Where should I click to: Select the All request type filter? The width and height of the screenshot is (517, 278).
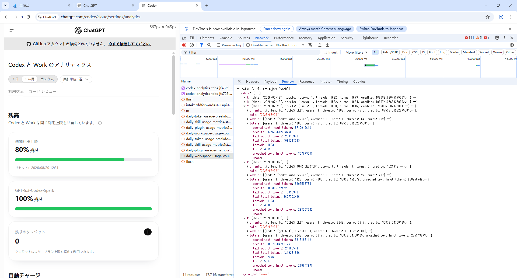[375, 52]
